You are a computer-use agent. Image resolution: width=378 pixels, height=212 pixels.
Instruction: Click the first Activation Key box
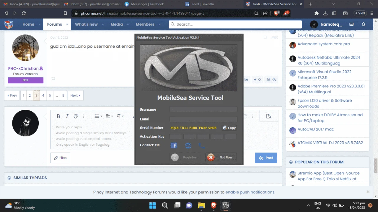[176, 137]
